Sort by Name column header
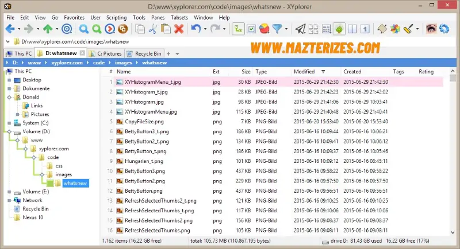Screen dimensions: 460x249 pyautogui.click(x=124, y=72)
